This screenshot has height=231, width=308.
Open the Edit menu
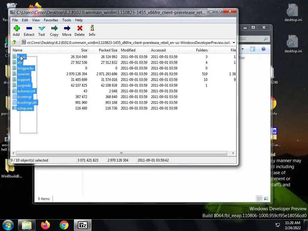tap(25, 20)
